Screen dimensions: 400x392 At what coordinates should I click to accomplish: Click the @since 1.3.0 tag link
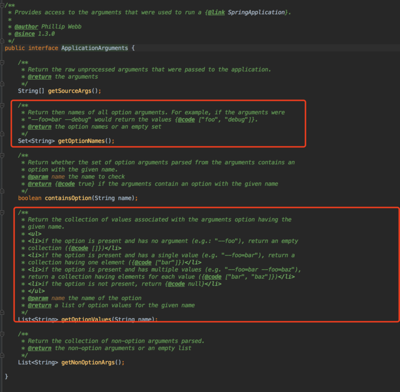click(24, 34)
